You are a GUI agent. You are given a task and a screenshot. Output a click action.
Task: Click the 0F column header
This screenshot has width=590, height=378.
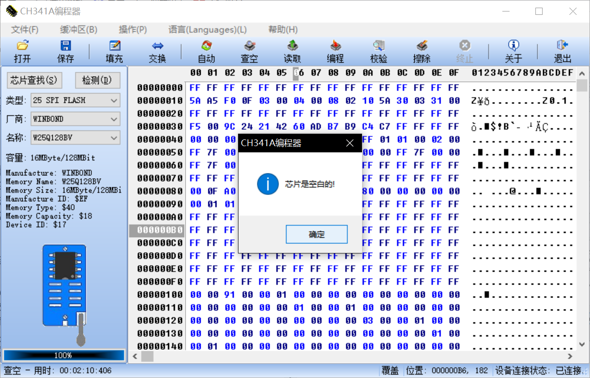click(x=454, y=73)
